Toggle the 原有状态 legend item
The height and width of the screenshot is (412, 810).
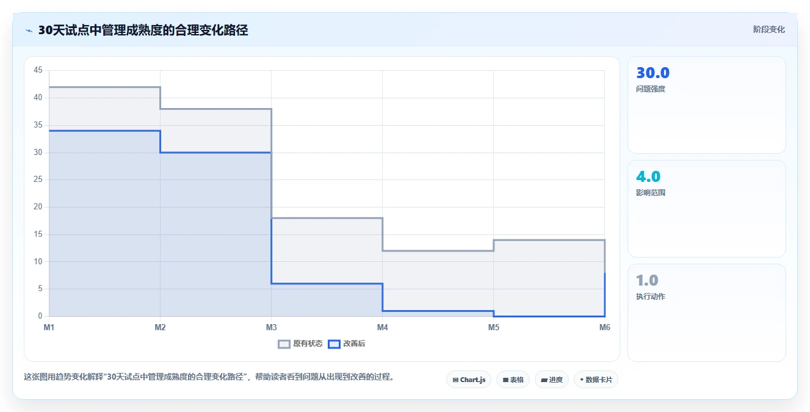(x=300, y=344)
